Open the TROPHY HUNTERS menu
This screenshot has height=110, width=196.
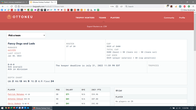click(x=85, y=18)
